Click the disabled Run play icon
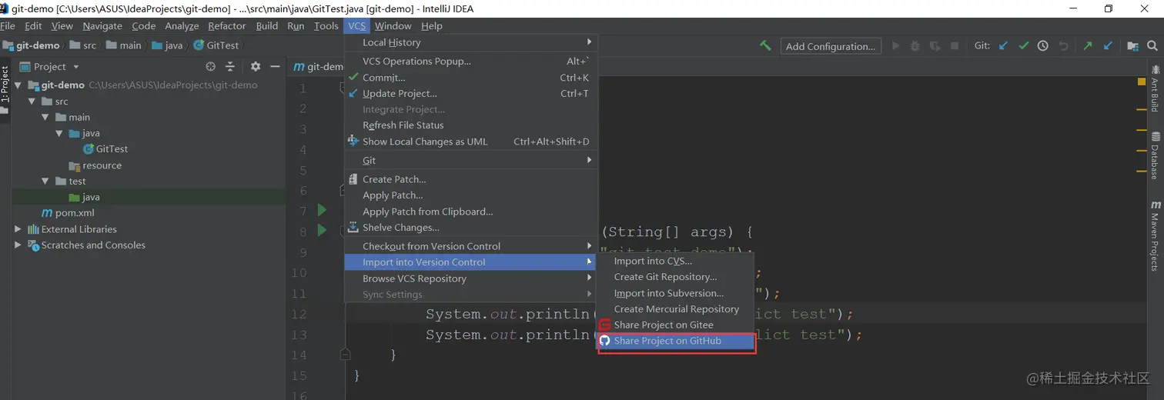Screen dimensions: 1164x400 point(895,46)
